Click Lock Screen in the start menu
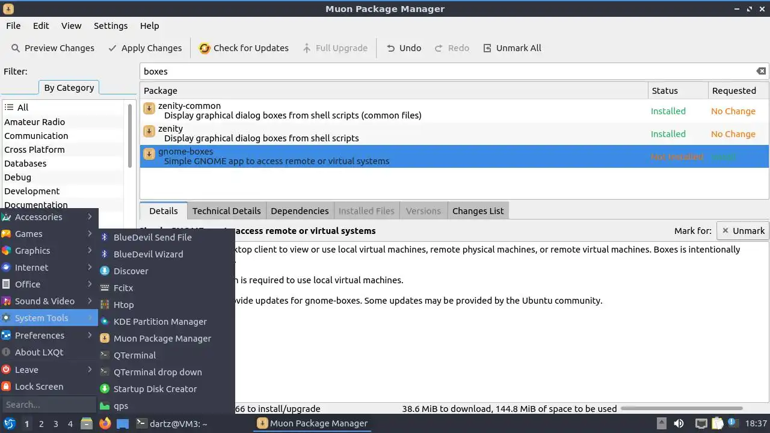 point(49,387)
